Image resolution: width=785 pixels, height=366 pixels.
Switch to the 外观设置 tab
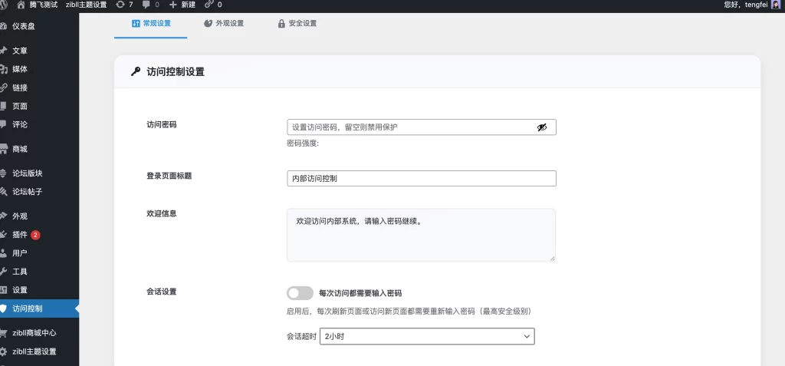[x=224, y=24]
